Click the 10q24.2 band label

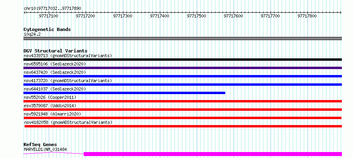[32, 35]
